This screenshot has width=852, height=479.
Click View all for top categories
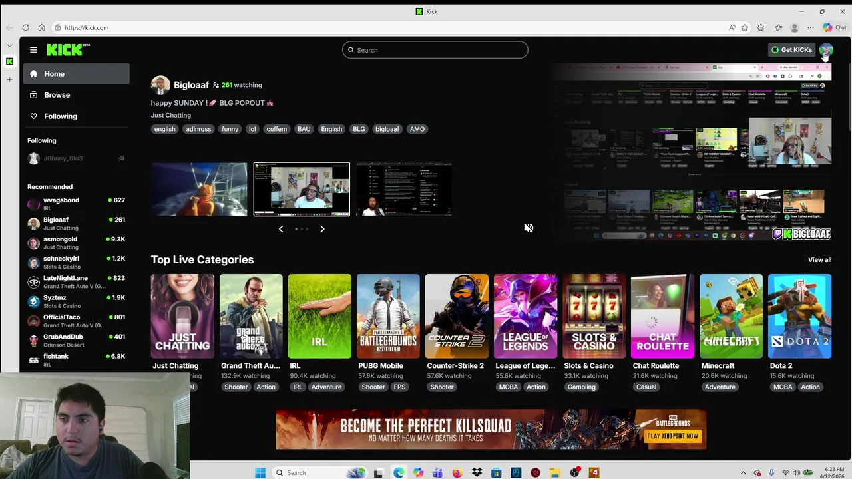point(819,260)
